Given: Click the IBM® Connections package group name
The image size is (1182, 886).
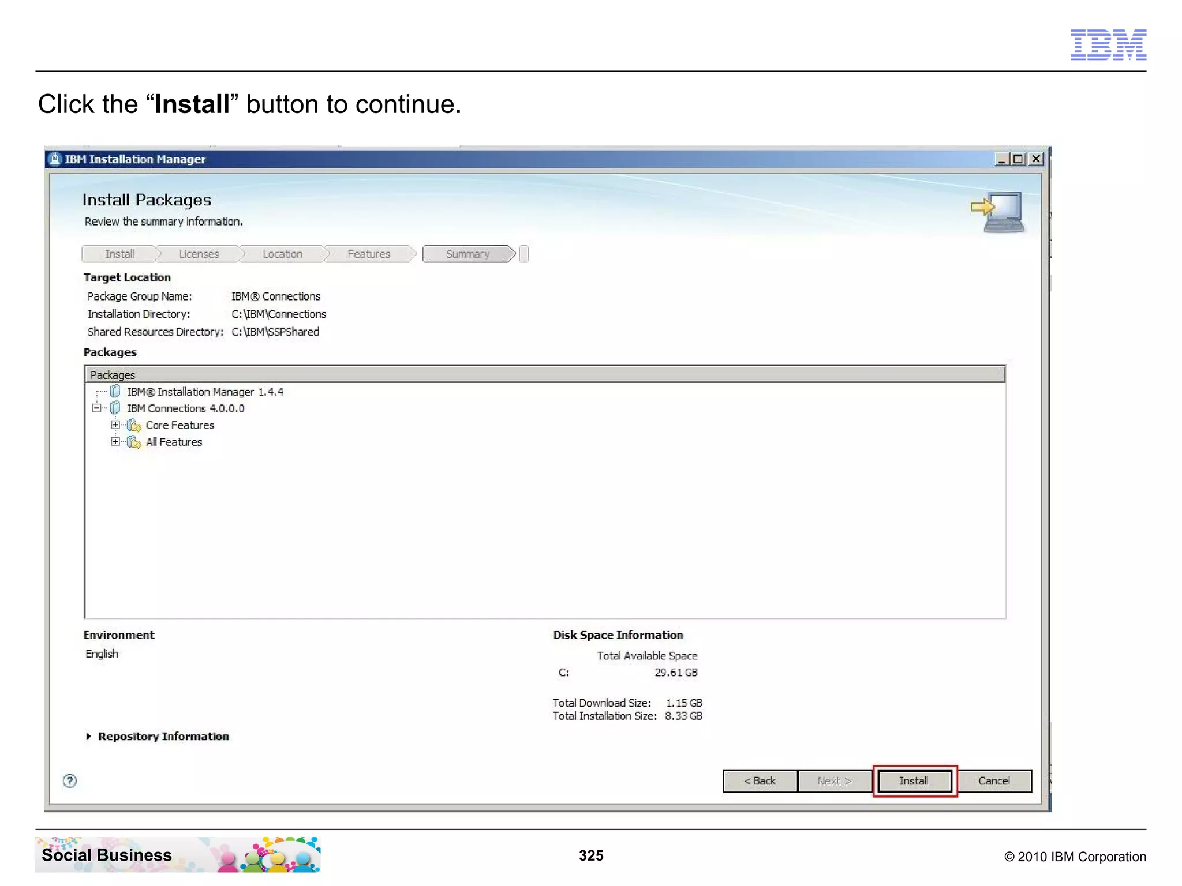Looking at the screenshot, I should click(x=276, y=296).
